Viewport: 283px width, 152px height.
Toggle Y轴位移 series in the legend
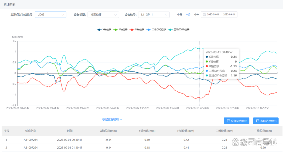click(x=121, y=30)
